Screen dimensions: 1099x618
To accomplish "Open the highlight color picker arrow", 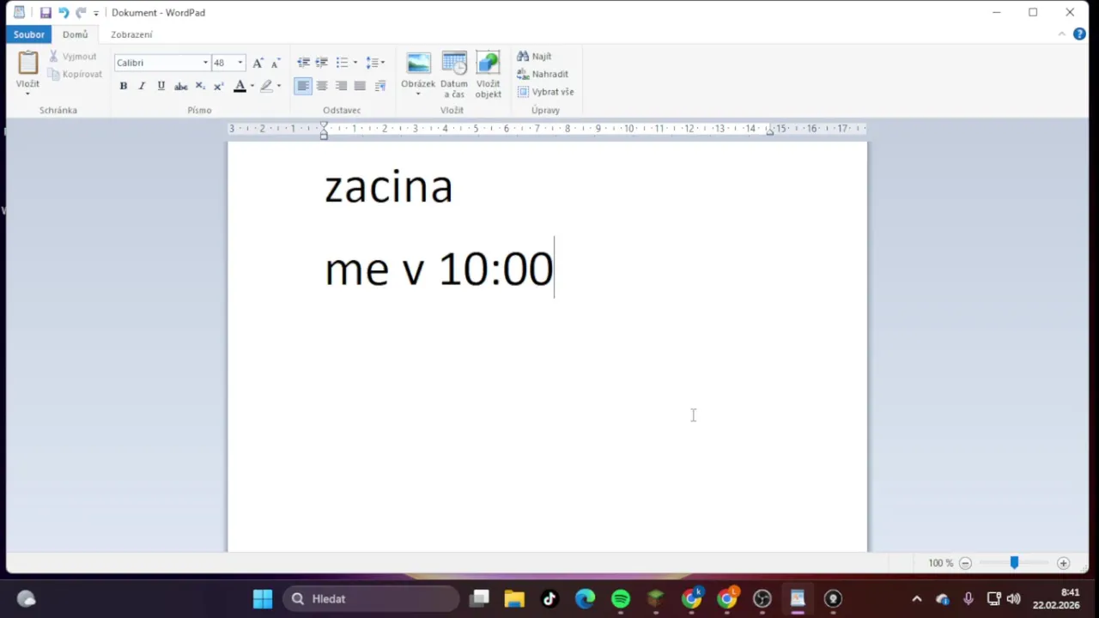I will [278, 86].
